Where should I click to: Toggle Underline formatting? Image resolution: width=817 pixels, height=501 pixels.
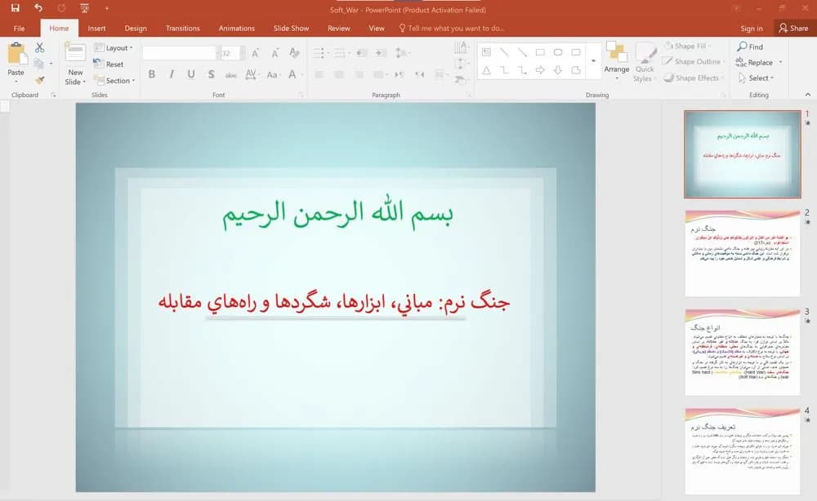(191, 74)
